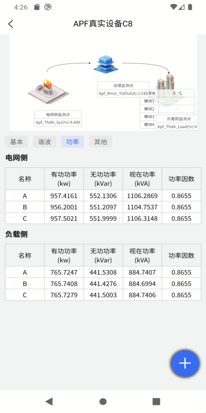Open the 其他 tab
206x413 pixels.
[100, 141]
